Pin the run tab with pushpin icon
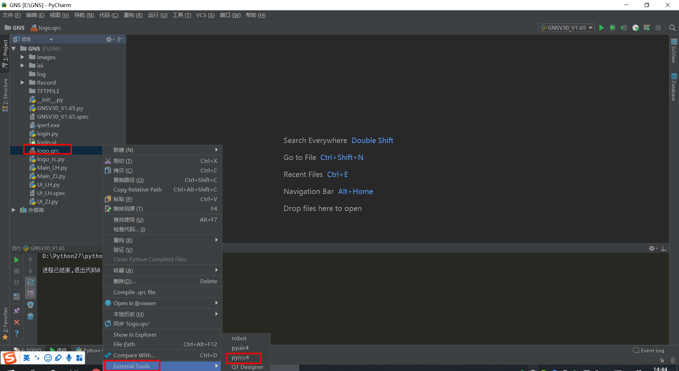The height and width of the screenshot is (371, 679). (x=16, y=310)
